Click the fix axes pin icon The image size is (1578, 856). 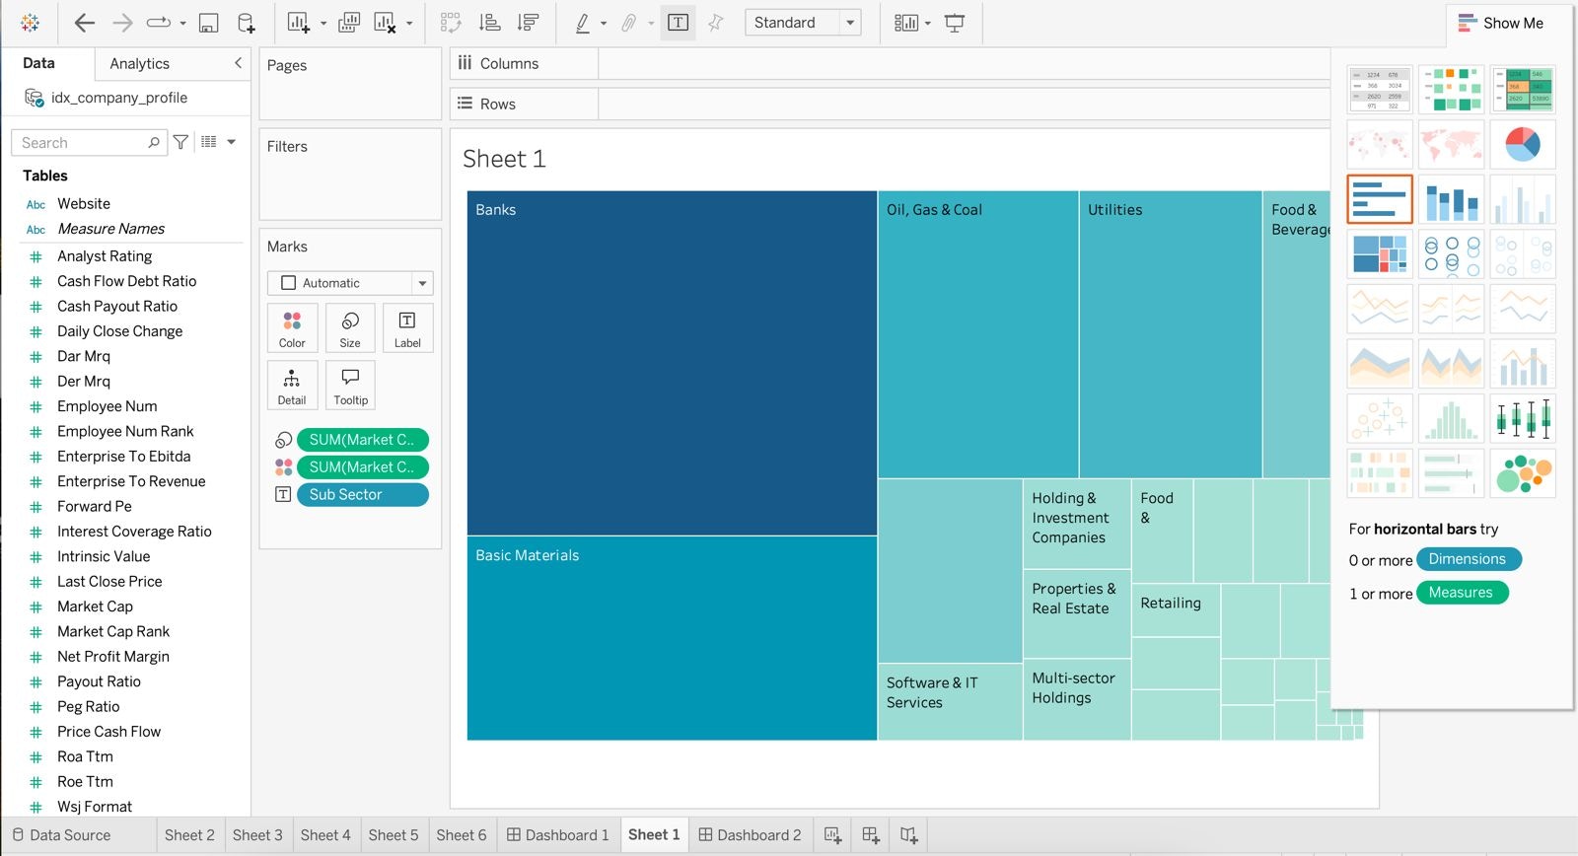(x=716, y=23)
